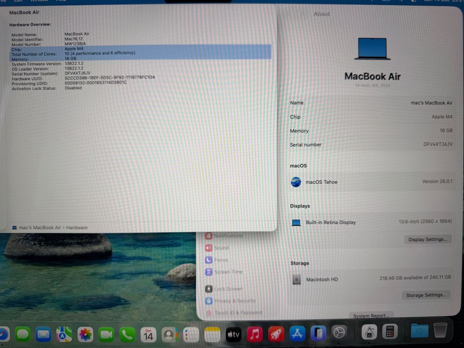Select Lock Screen in Settings sidebar
464x348 pixels.
[224, 289]
